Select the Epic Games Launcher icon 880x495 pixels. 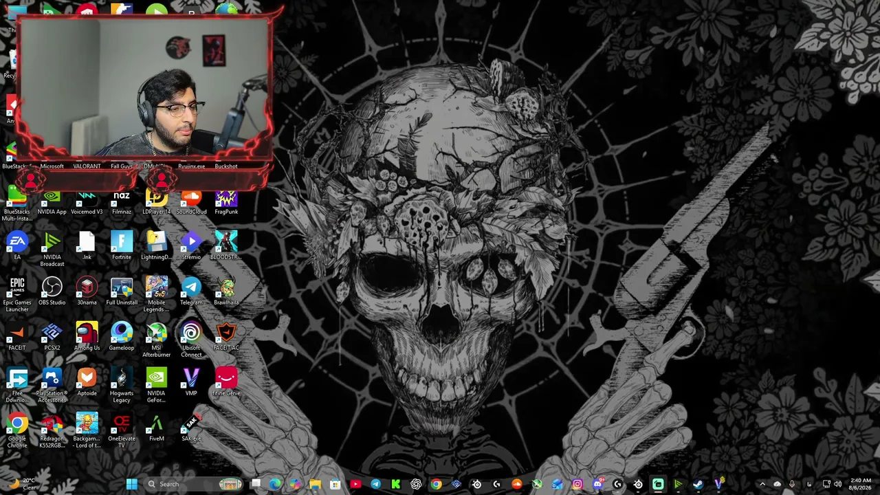17,295
